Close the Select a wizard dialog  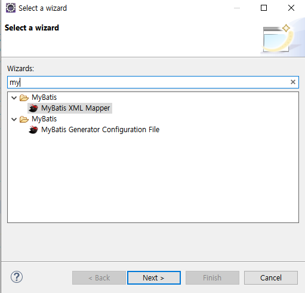(291, 8)
